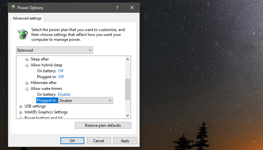Select Intel(R) Graphics Settings item
This screenshot has width=263, height=150.
pos(46,112)
